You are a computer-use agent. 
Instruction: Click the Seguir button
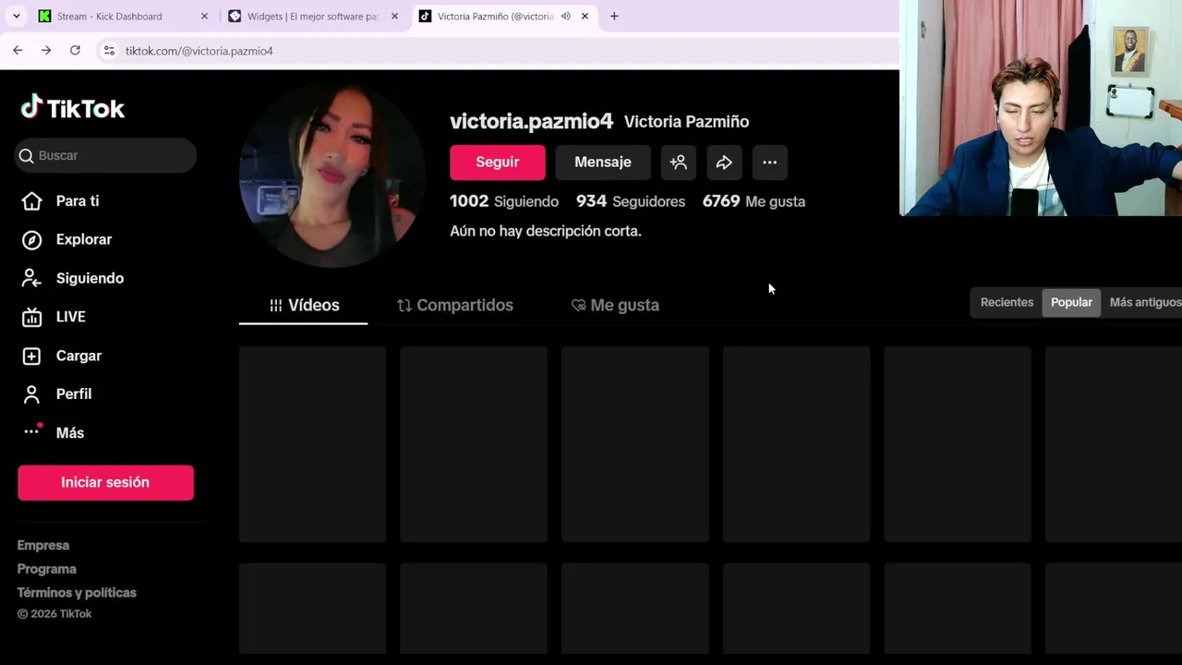498,163
